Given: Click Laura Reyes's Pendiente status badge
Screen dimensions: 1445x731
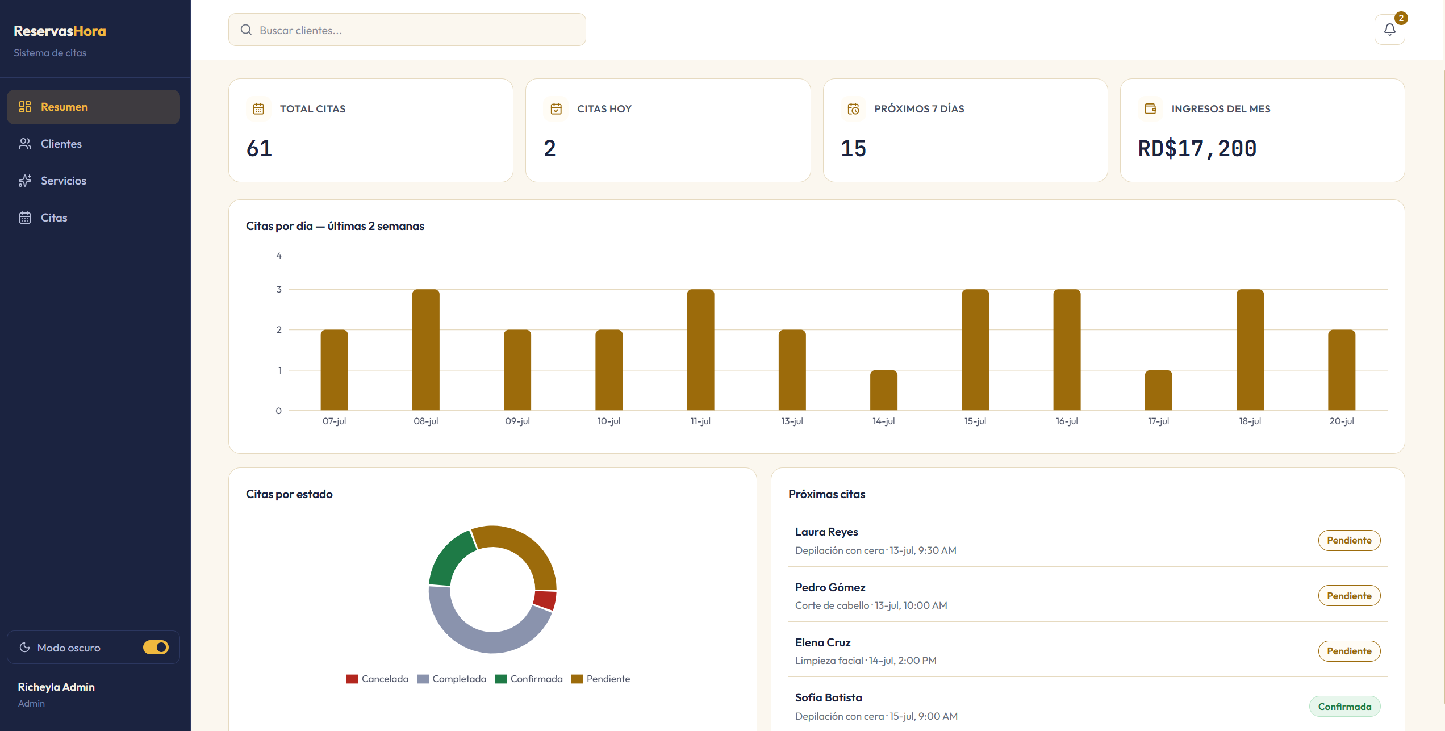Looking at the screenshot, I should tap(1349, 540).
